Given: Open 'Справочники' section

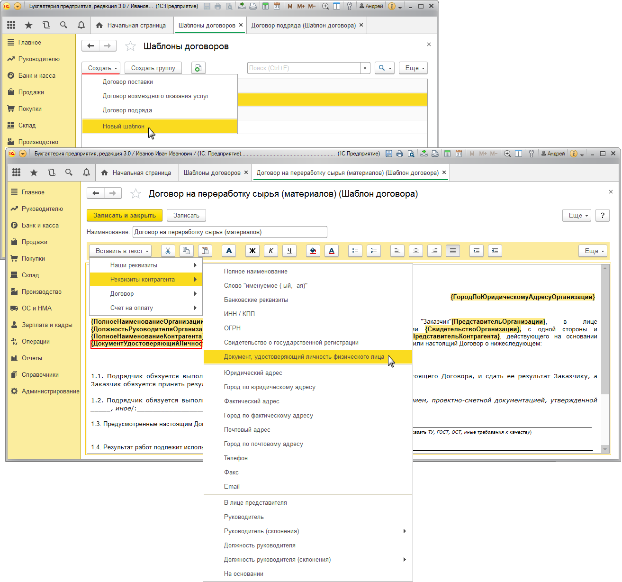Looking at the screenshot, I should click(44, 374).
